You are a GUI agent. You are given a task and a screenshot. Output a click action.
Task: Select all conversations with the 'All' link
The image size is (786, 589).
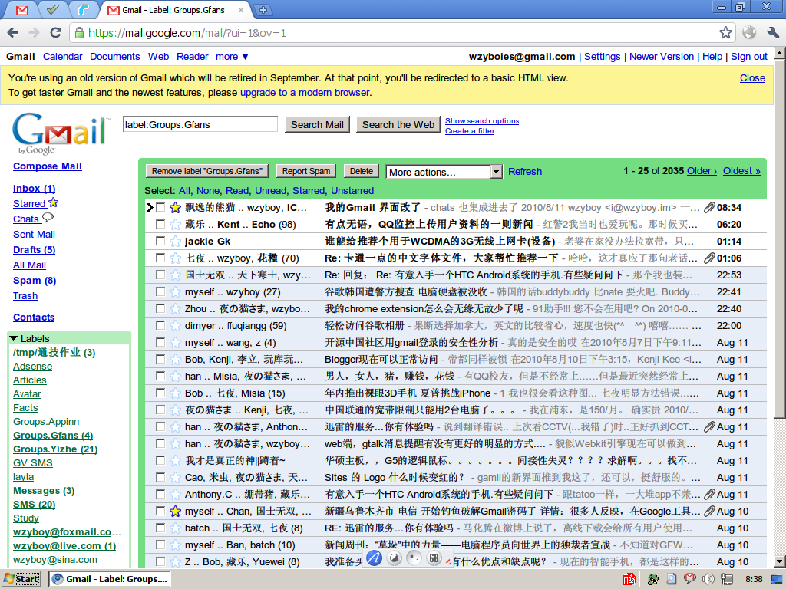click(184, 191)
